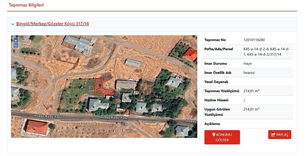This screenshot has height=156, width=306.
Task: Click the İmarsız value in İmar Özellik Adı
Action: pyautogui.click(x=249, y=73)
